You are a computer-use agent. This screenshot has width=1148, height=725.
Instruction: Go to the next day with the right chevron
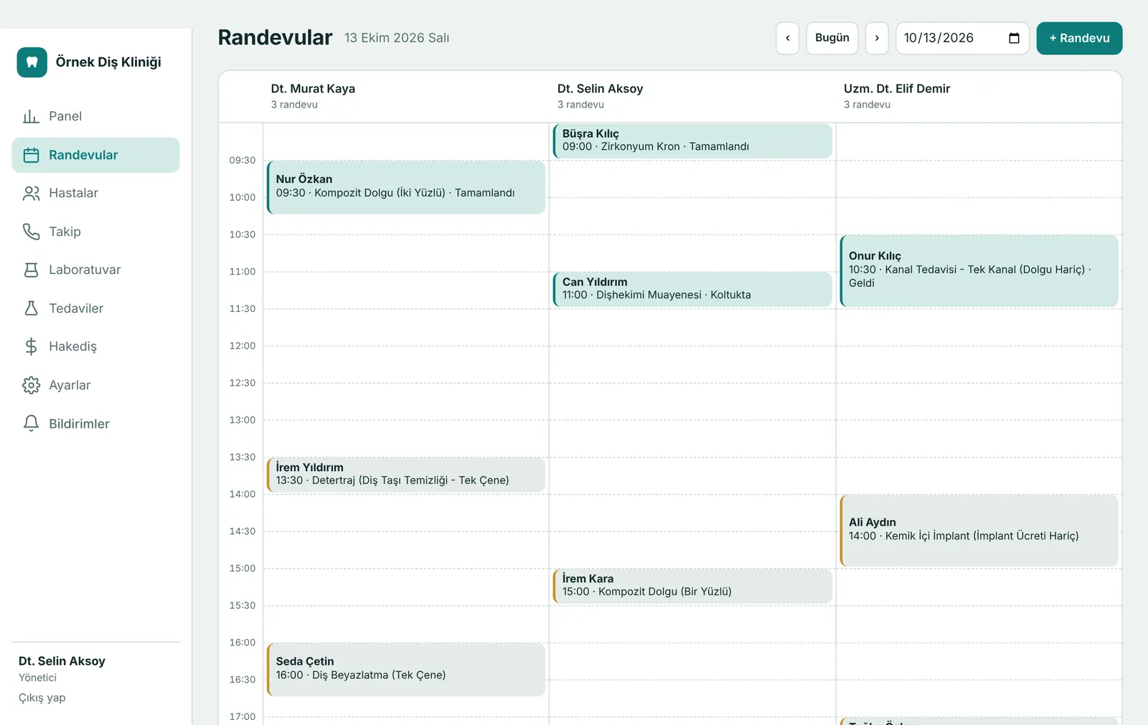tap(877, 38)
